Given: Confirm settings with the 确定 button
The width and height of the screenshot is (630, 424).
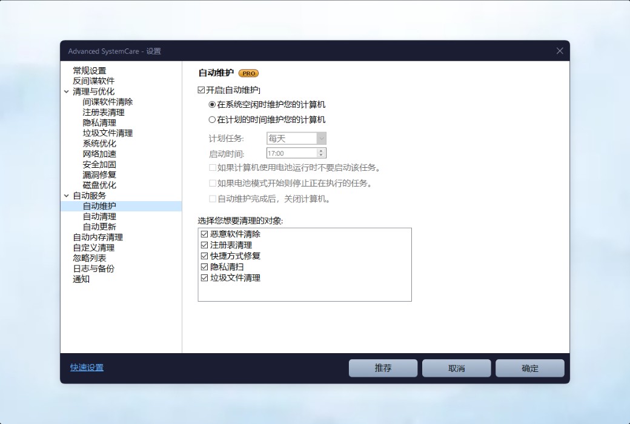Looking at the screenshot, I should click(x=530, y=368).
